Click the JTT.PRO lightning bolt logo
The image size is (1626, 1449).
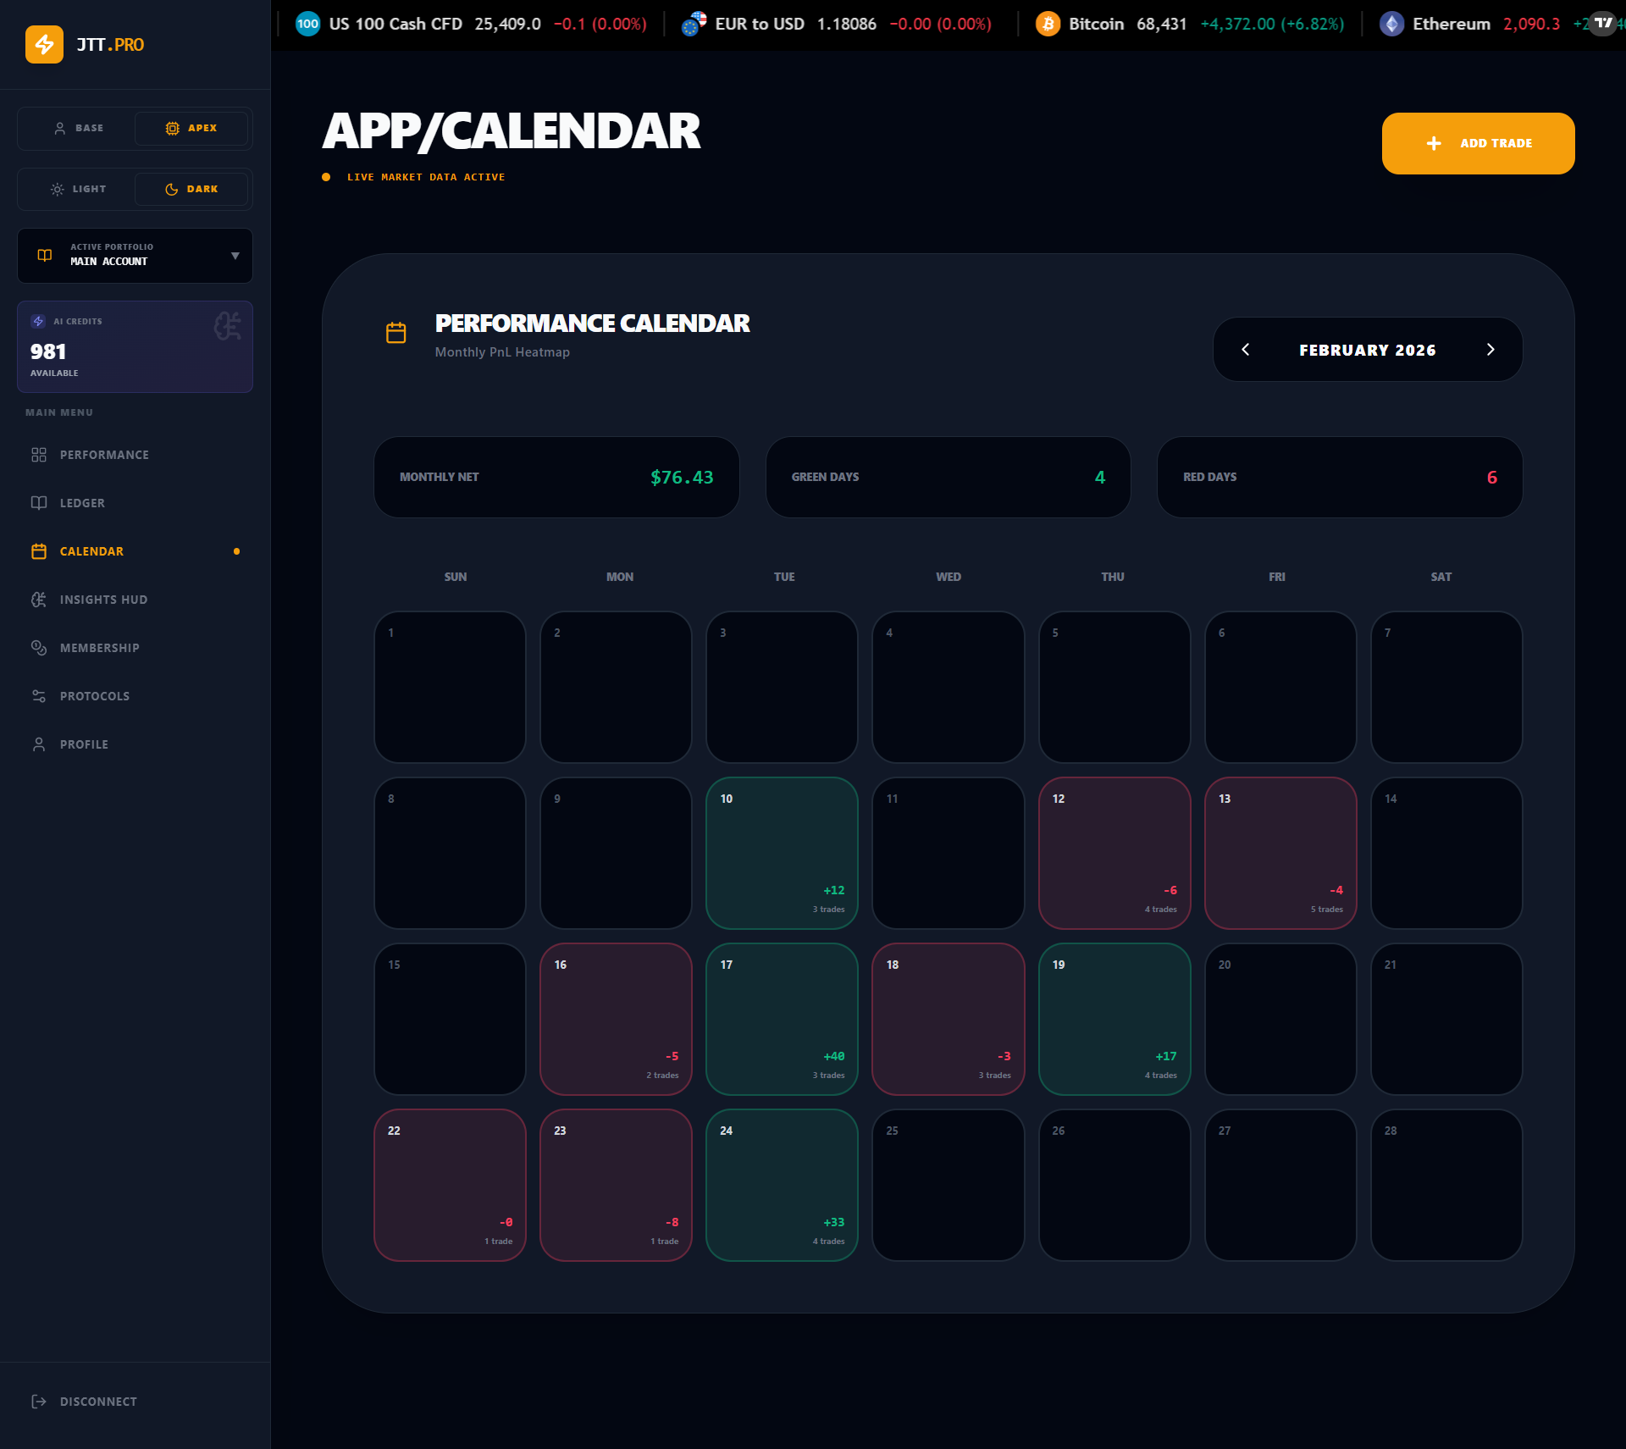tap(44, 44)
